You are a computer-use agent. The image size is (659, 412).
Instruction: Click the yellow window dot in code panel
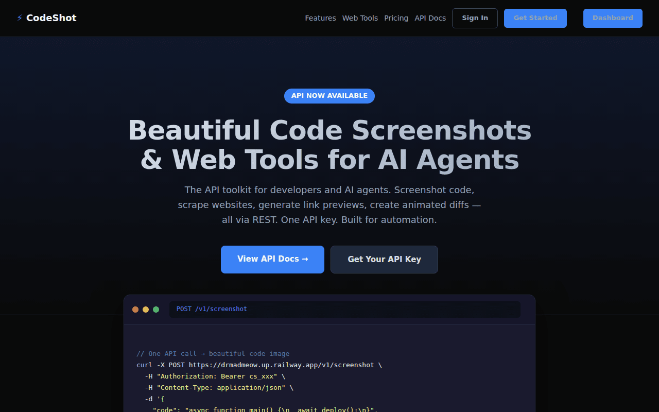pos(146,310)
